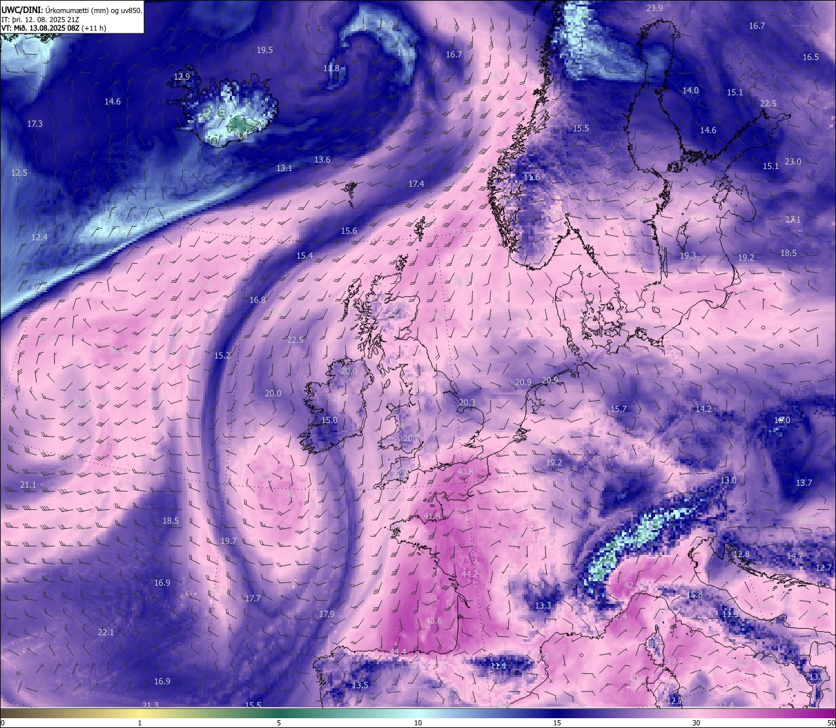This screenshot has width=836, height=728.
Task: Click the 19.7 value label
Action: (228, 541)
